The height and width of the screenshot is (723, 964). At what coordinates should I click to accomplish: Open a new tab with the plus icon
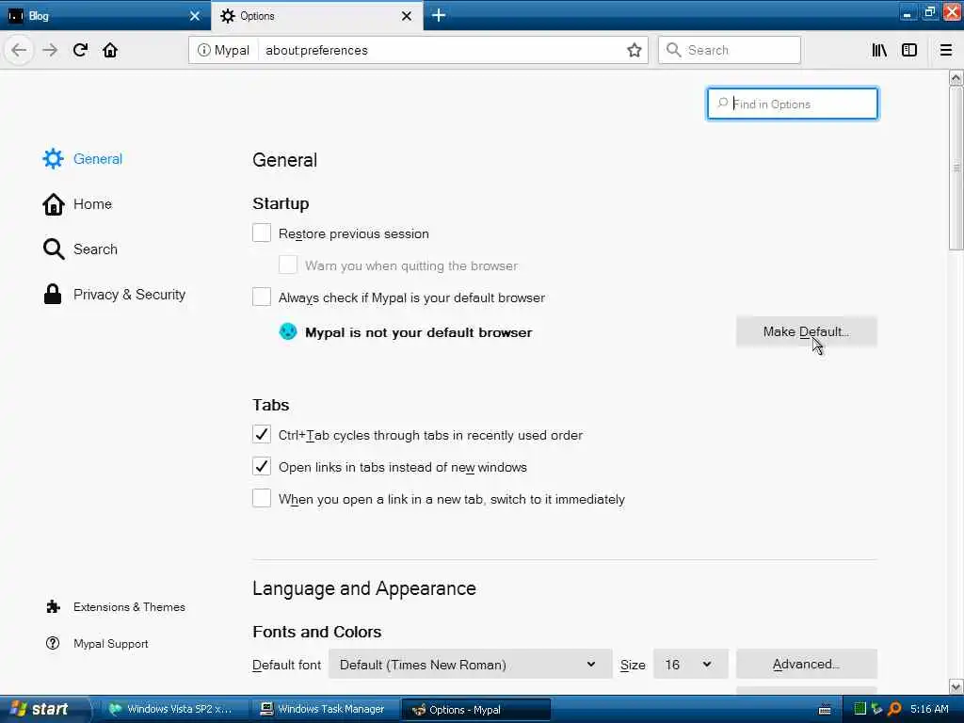tap(439, 15)
